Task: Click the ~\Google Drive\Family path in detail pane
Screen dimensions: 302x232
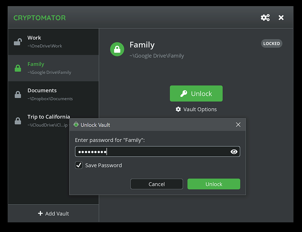Action: (x=157, y=56)
